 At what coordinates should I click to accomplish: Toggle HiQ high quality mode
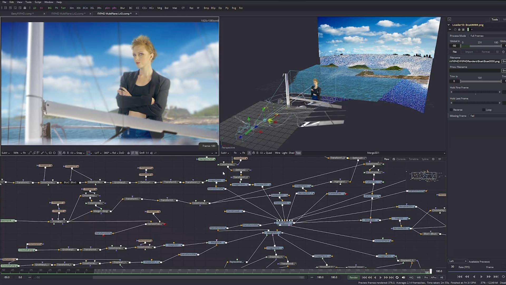tap(411, 277)
